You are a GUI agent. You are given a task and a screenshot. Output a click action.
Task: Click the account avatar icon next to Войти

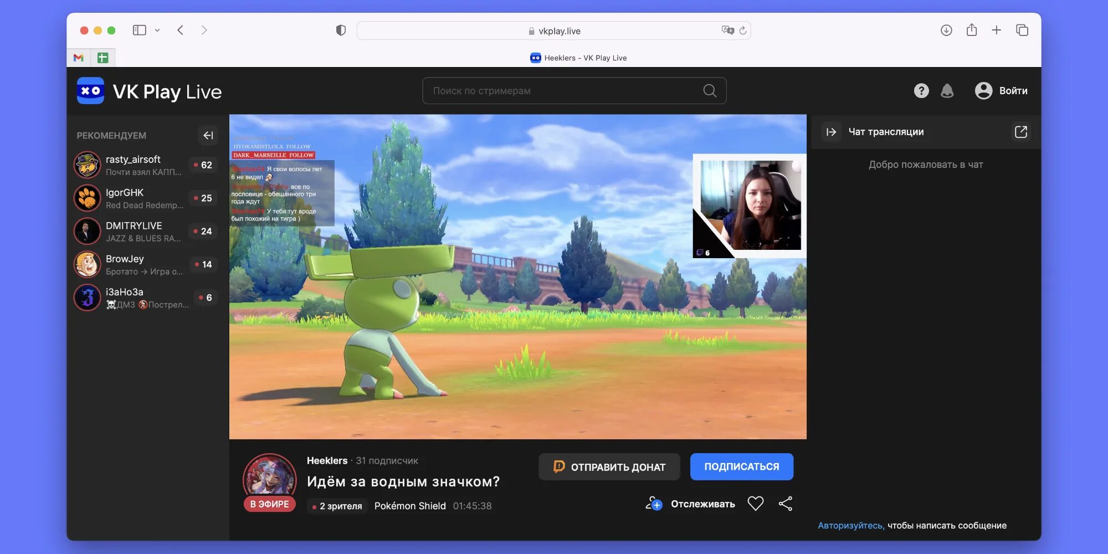pos(984,91)
